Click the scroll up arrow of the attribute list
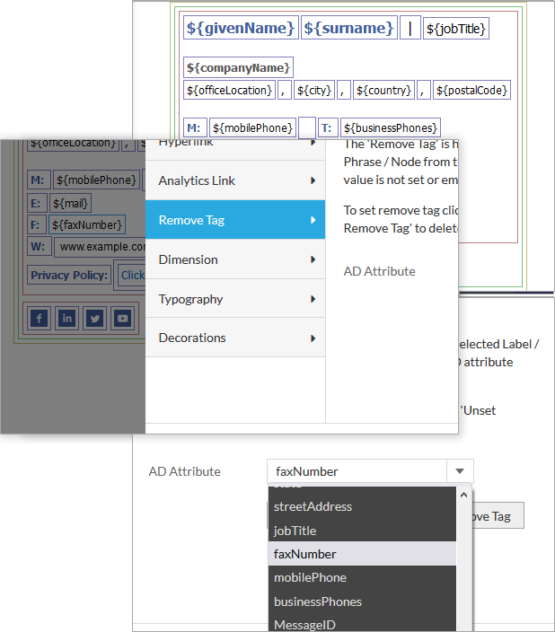 pos(464,495)
